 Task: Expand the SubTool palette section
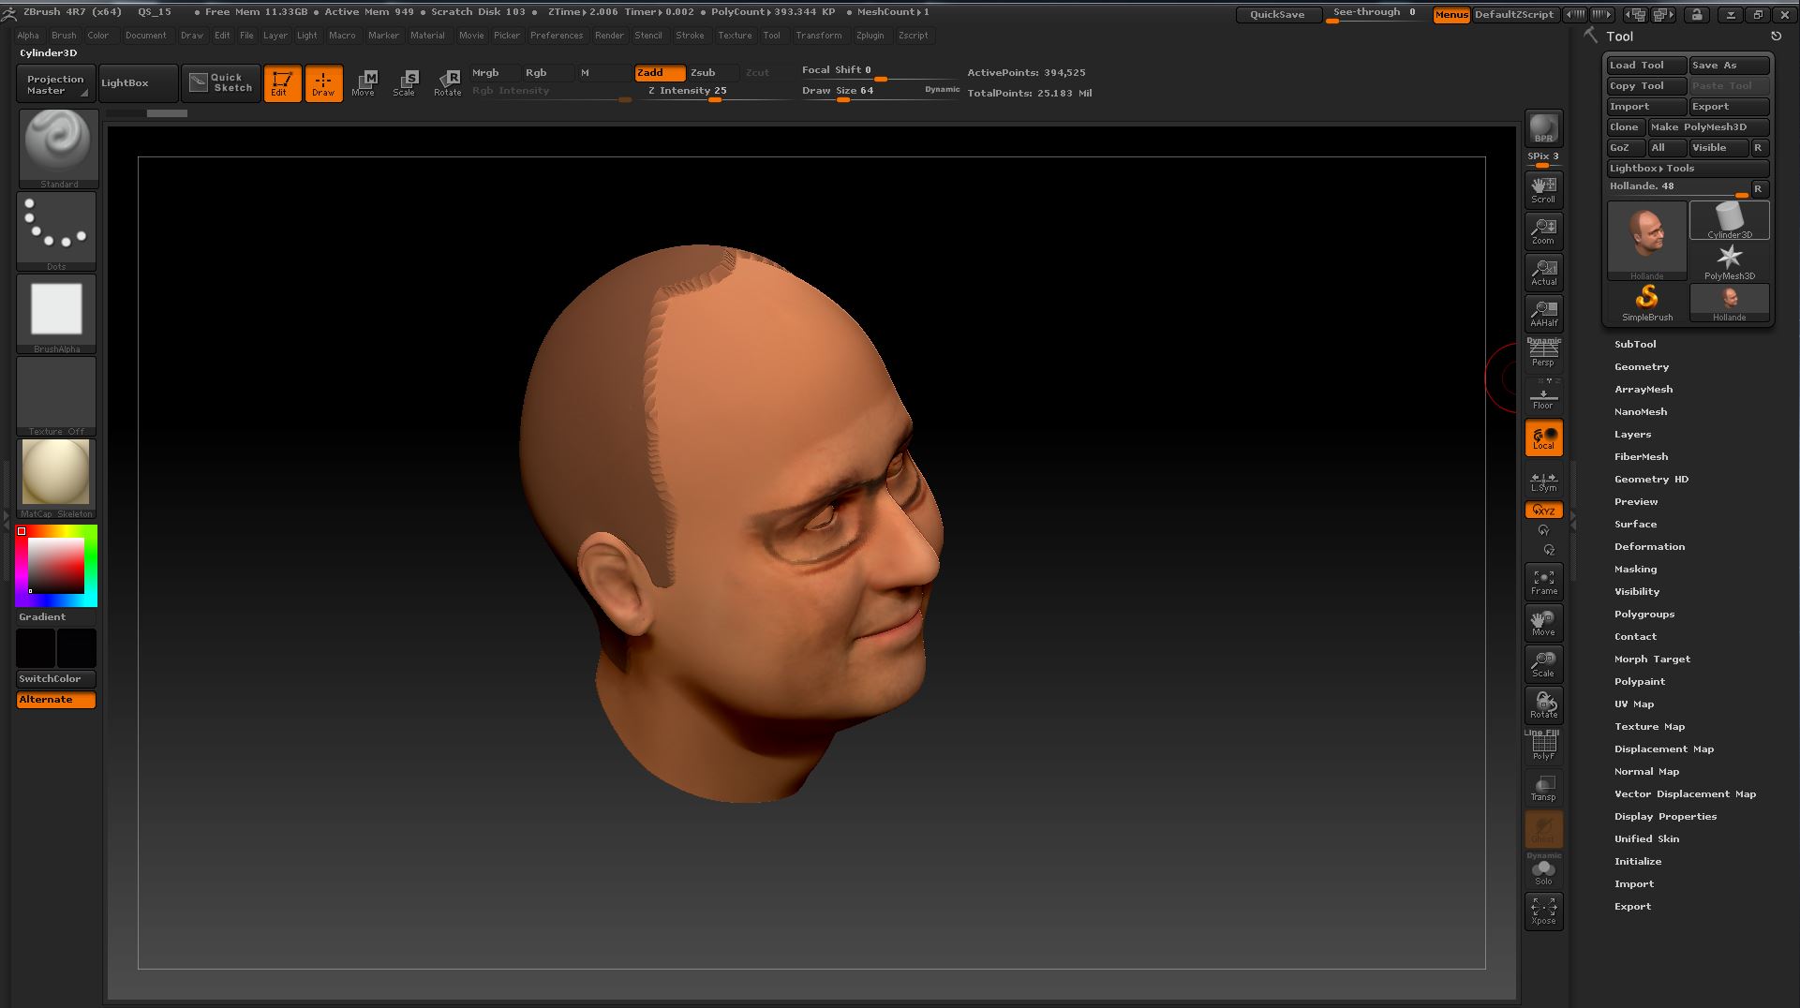[1635, 345]
